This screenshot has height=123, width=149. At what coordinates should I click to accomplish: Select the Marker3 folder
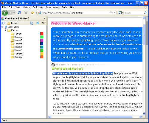coord(18,40)
